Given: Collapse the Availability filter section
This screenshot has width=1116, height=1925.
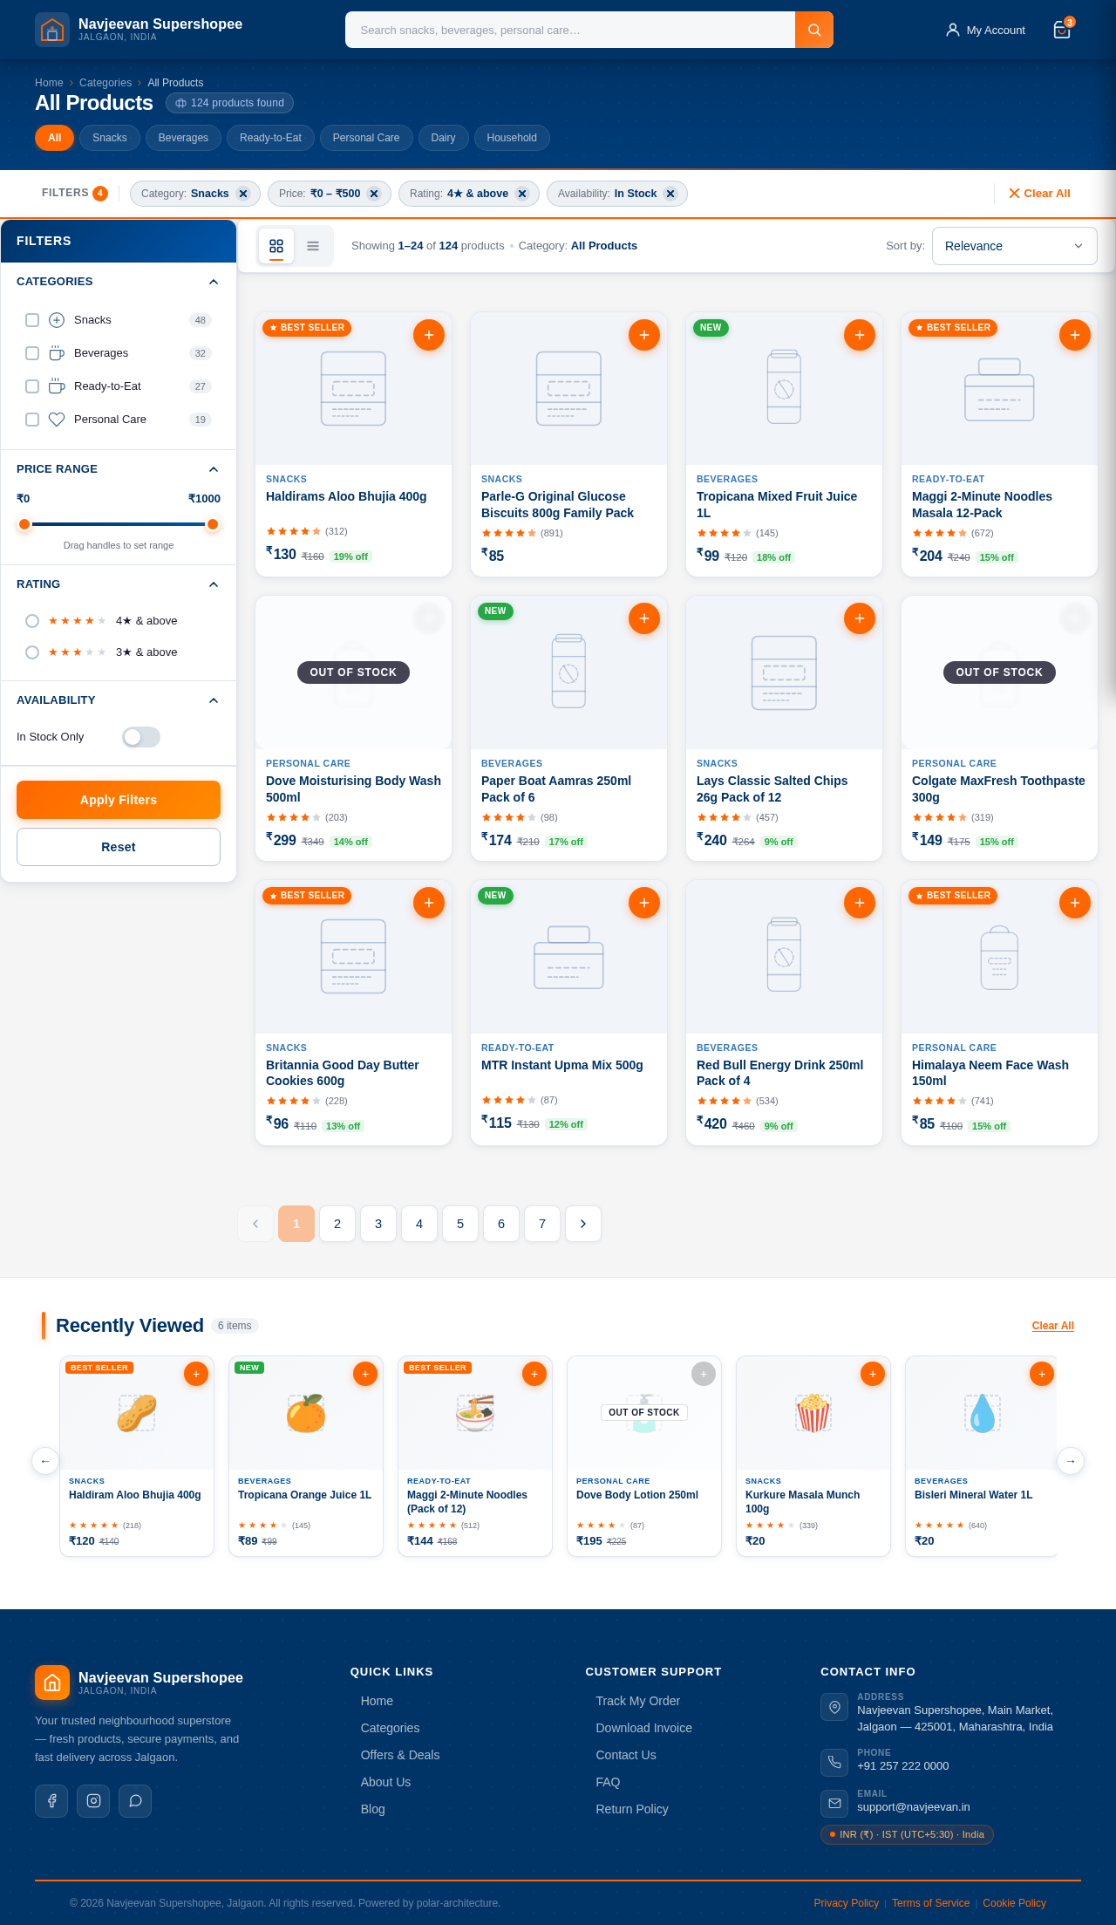Looking at the screenshot, I should (x=214, y=700).
